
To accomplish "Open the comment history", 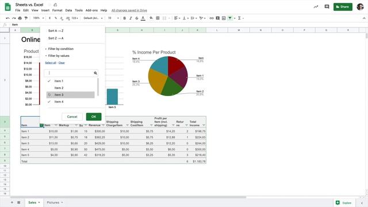I will coord(327,7).
